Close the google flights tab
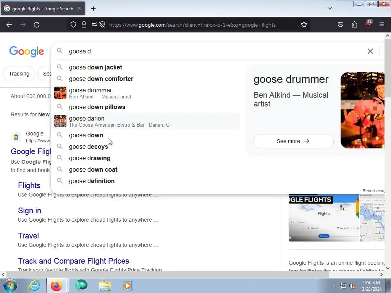The width and height of the screenshot is (391, 293). tap(79, 8)
